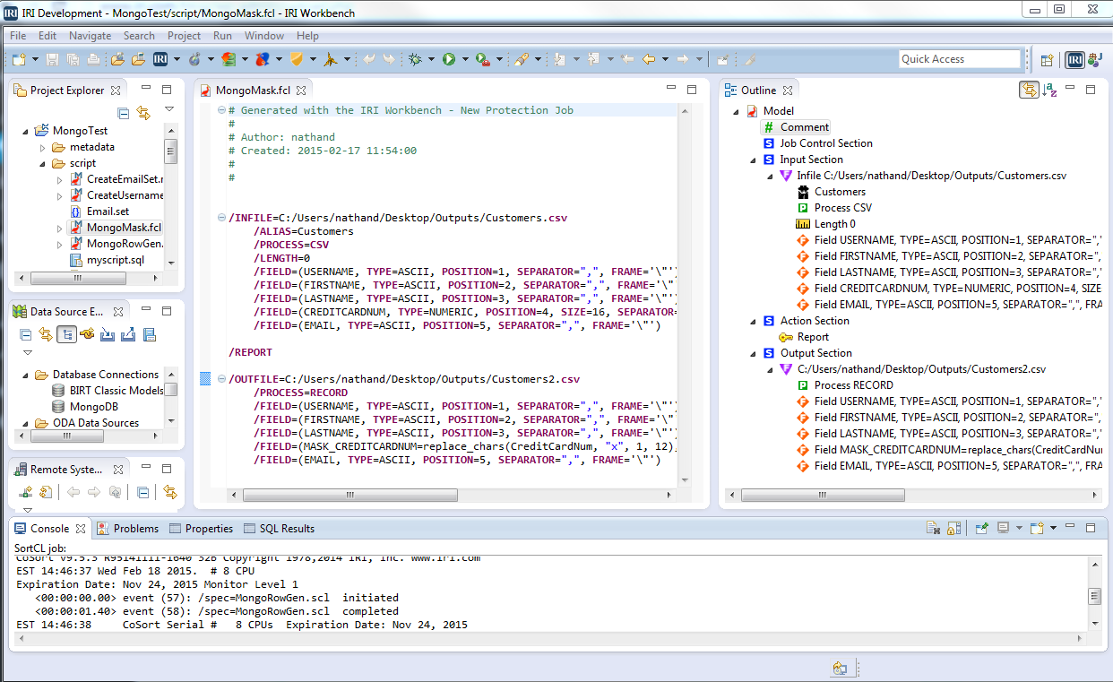Collapse the script folder in Project Explorer

[43, 163]
